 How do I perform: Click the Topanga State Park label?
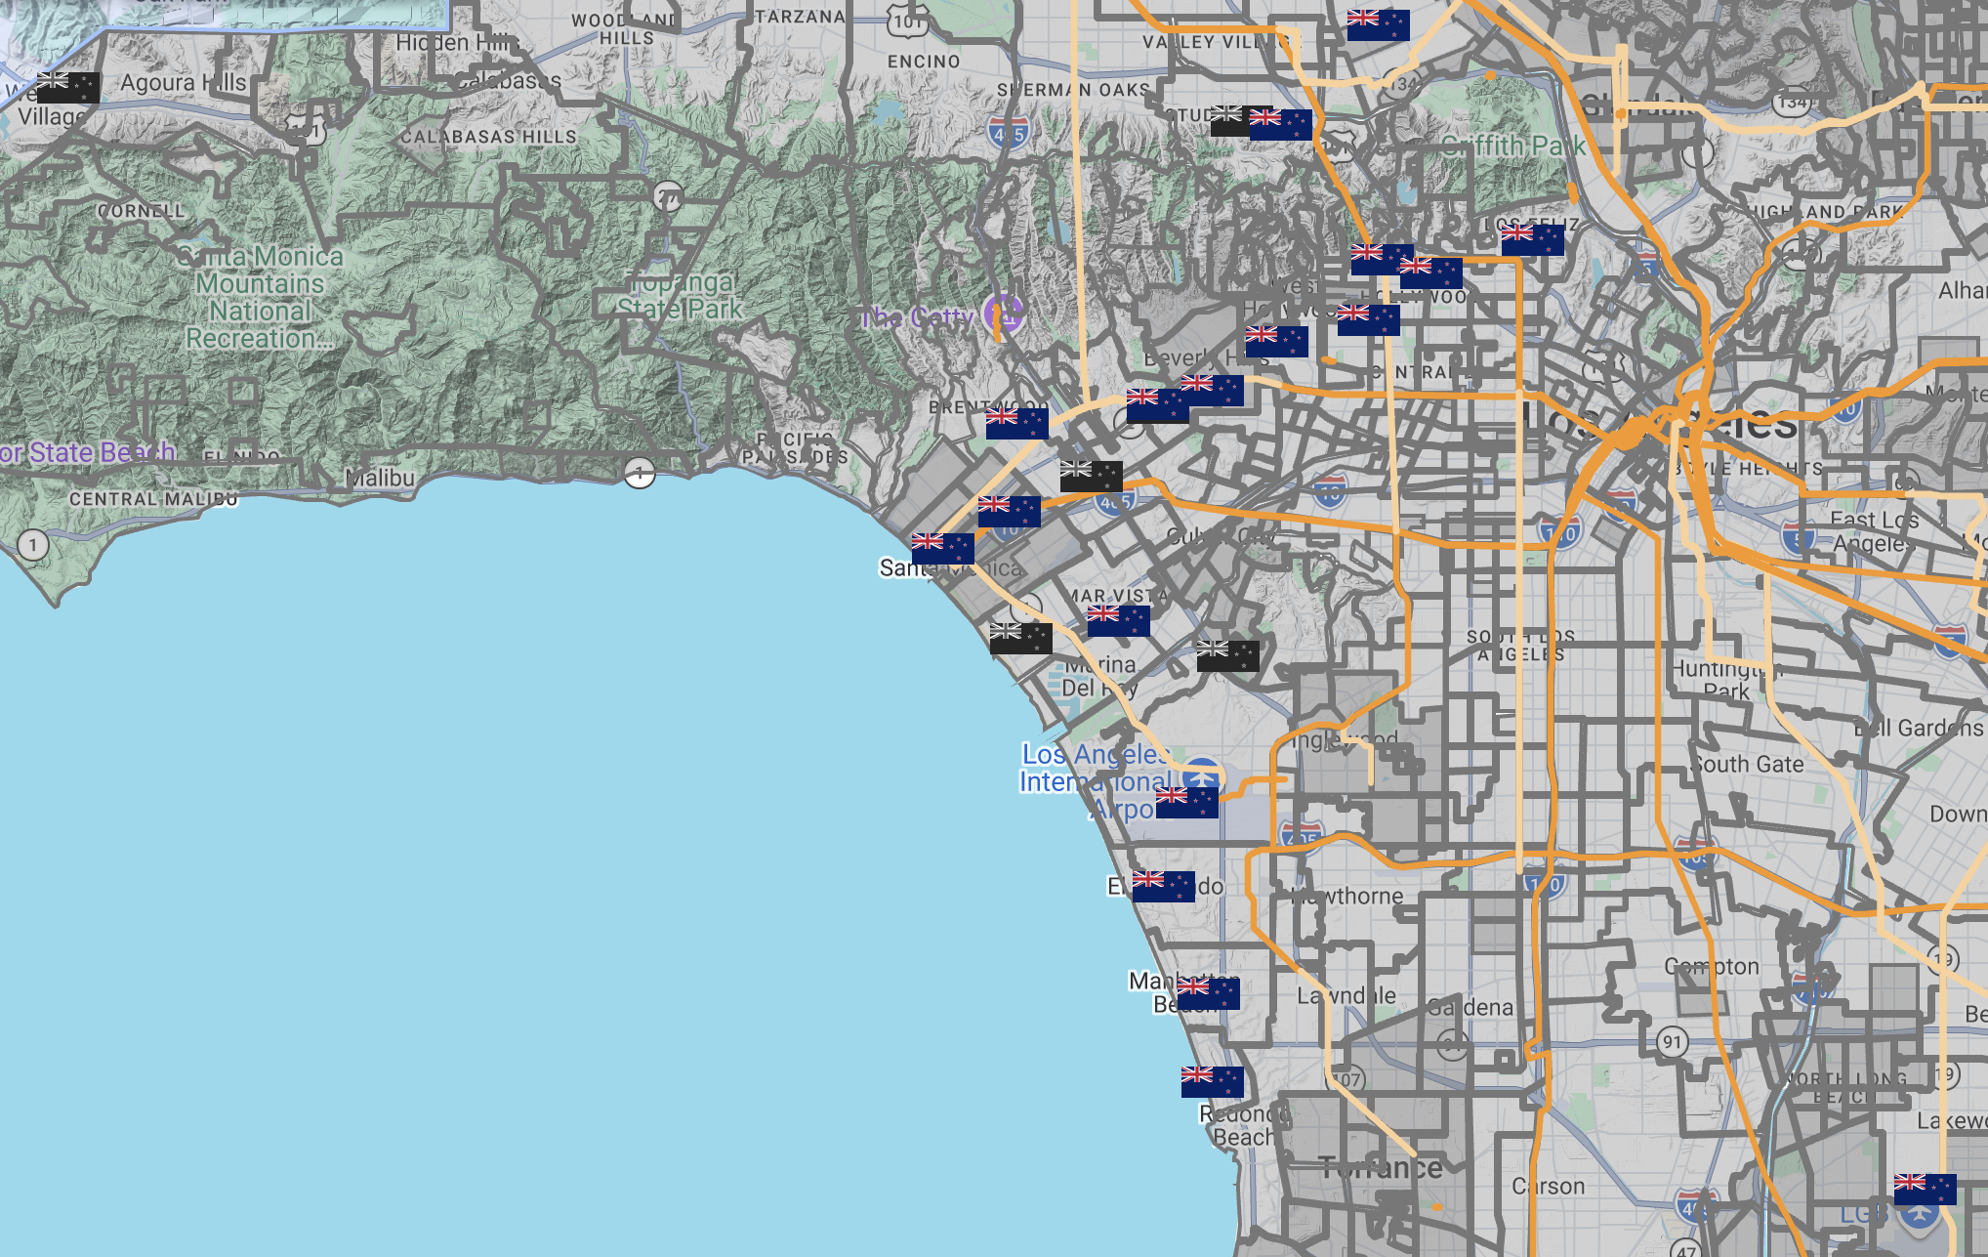pyautogui.click(x=681, y=295)
